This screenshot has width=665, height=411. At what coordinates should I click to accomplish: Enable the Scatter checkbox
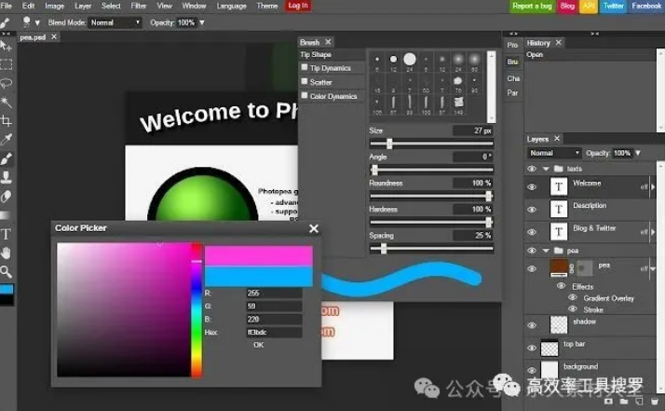(304, 81)
